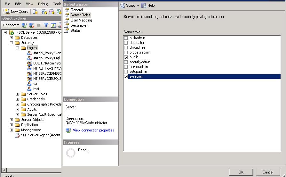Expand the Databases tree node
Viewport: 286px width, 177px height.
[x=12, y=38]
